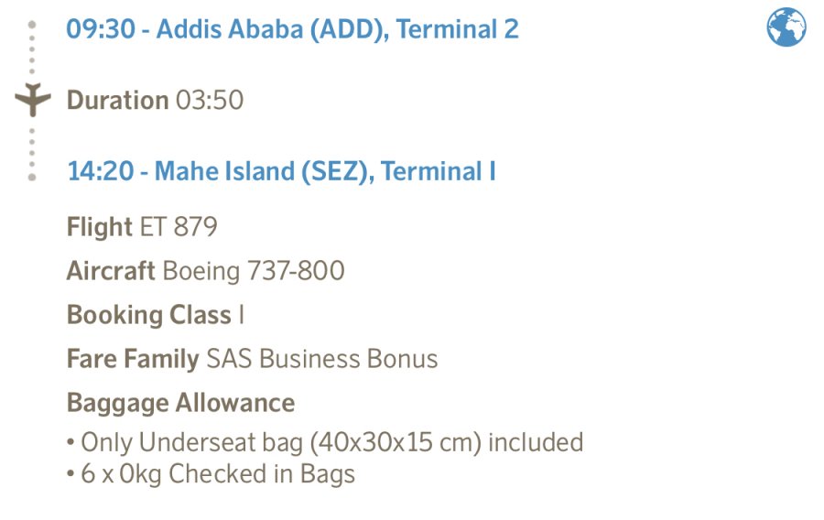
Task: Click the globe icon at top right
Action: 786,27
